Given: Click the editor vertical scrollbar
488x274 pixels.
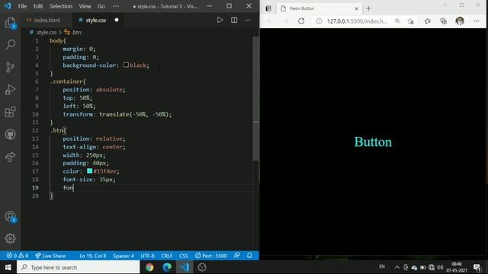Looking at the screenshot, I should pos(256,99).
